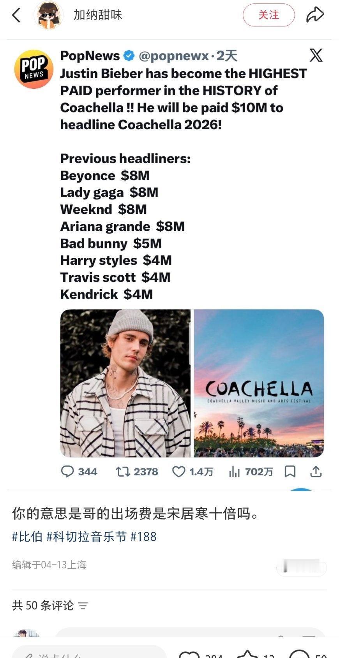Follow 加纳甜味 with 关注 button

coord(268,15)
